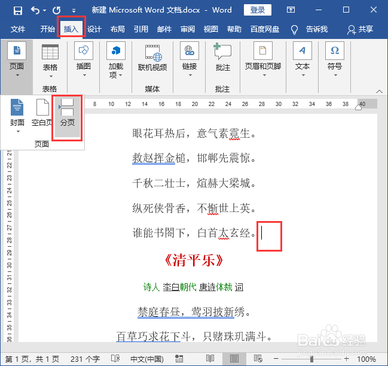This screenshot has height=366, width=388.
Task: Click the 分页 page break icon
Action: click(x=68, y=107)
